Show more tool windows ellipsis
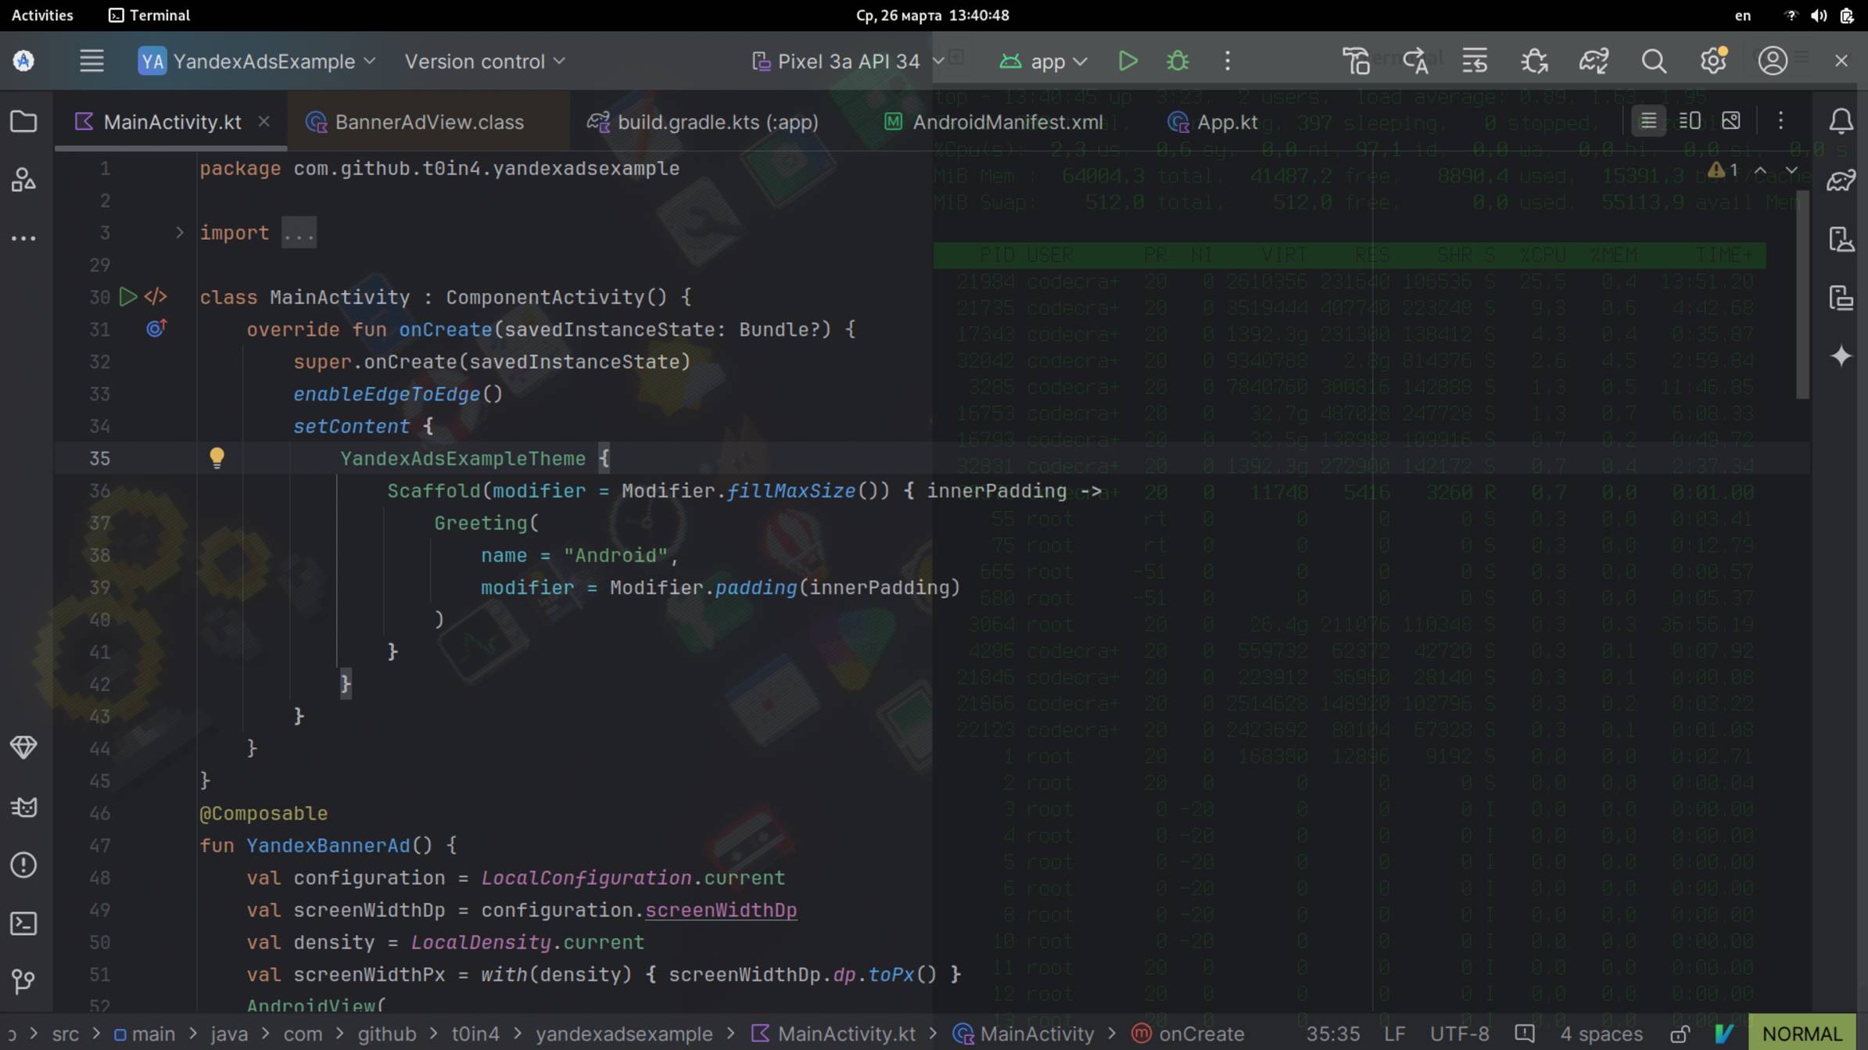 23,238
